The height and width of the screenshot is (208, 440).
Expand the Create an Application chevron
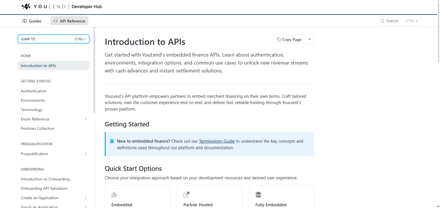click(x=86, y=198)
